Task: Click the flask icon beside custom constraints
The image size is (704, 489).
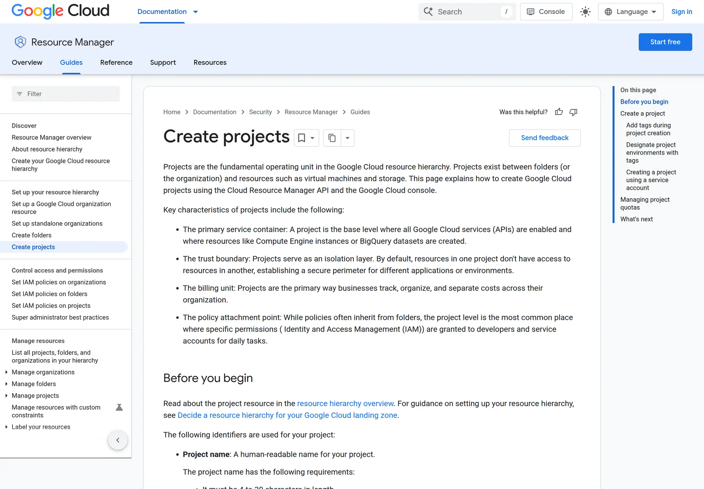Action: coord(119,407)
